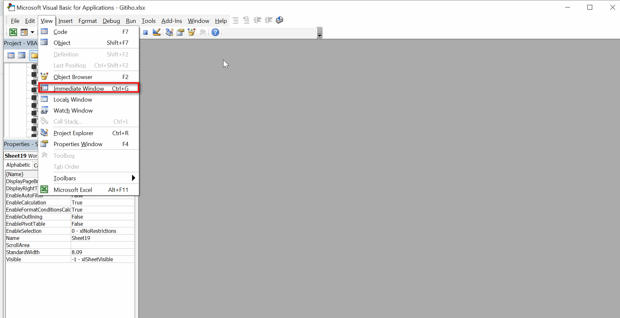Select Object Browser in the View menu
Viewport: 620px width, 318px height.
pyautogui.click(x=89, y=77)
